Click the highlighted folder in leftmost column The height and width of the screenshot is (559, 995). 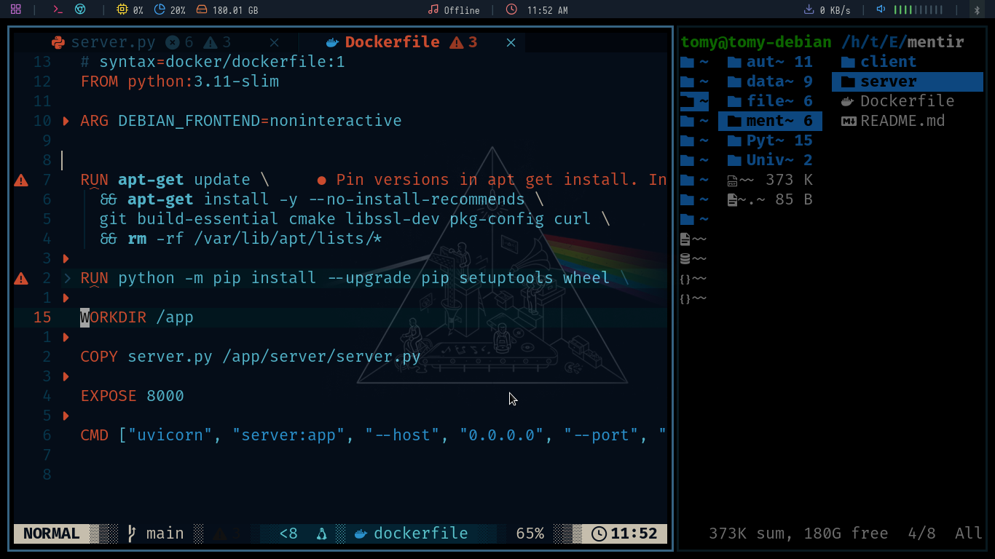point(694,101)
